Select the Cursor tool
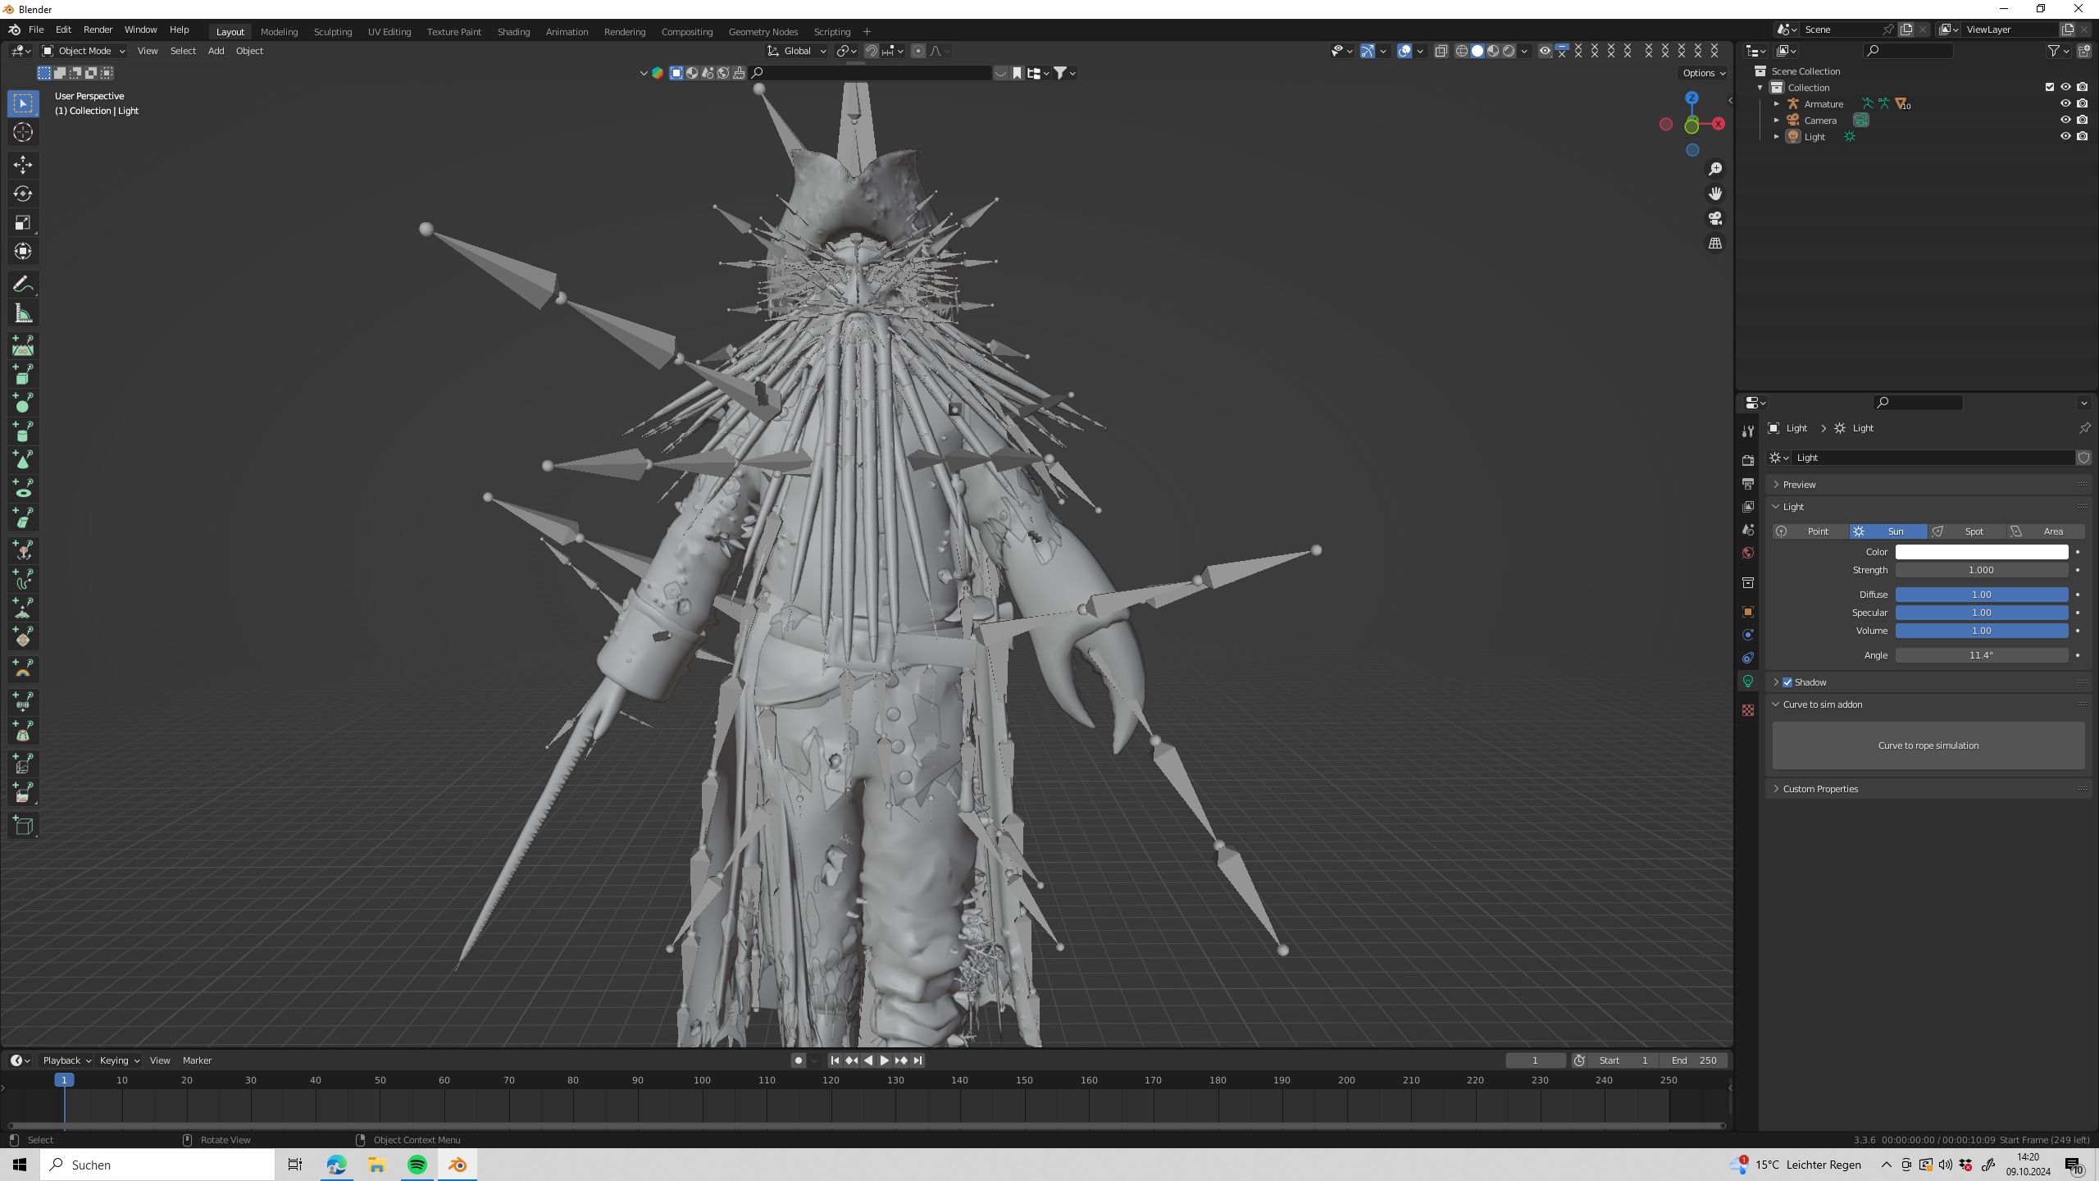2099x1181 pixels. (x=23, y=132)
